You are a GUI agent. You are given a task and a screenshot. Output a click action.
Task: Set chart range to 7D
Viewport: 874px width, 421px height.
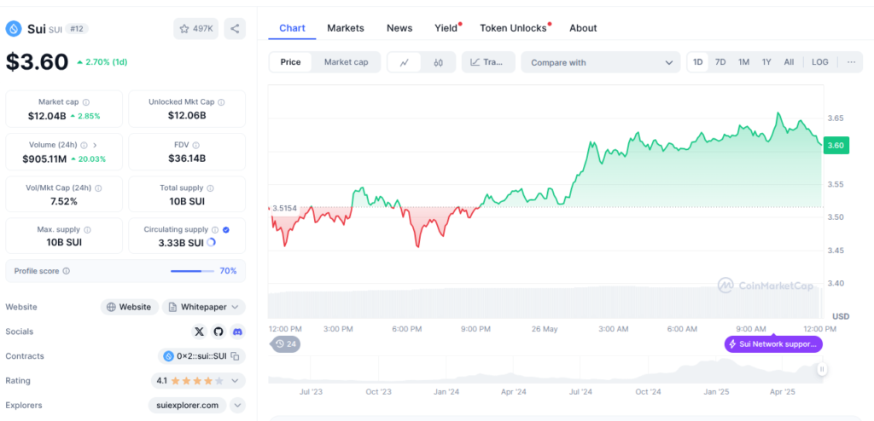tap(720, 62)
